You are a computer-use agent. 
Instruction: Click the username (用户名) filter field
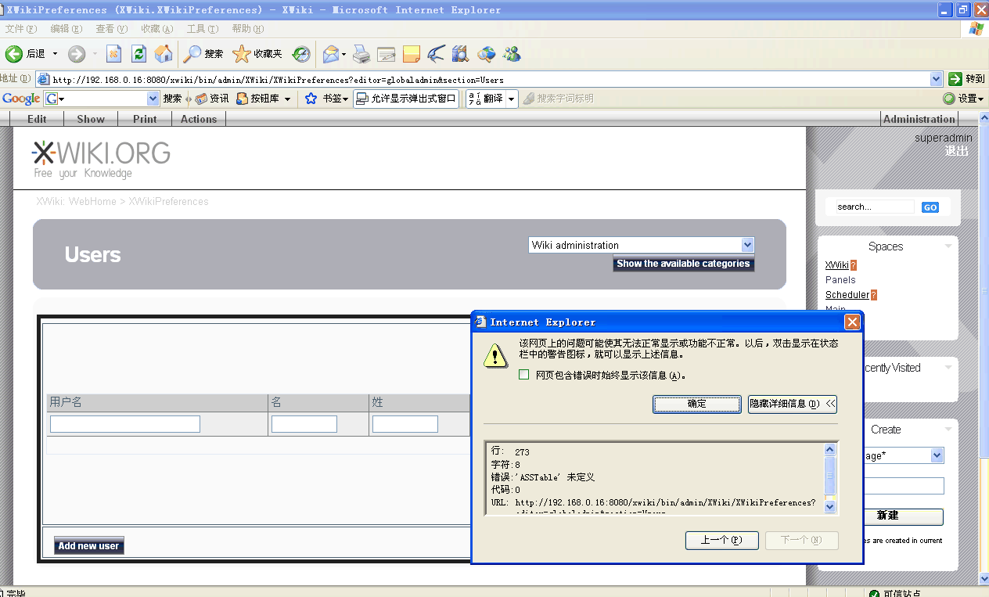(125, 424)
